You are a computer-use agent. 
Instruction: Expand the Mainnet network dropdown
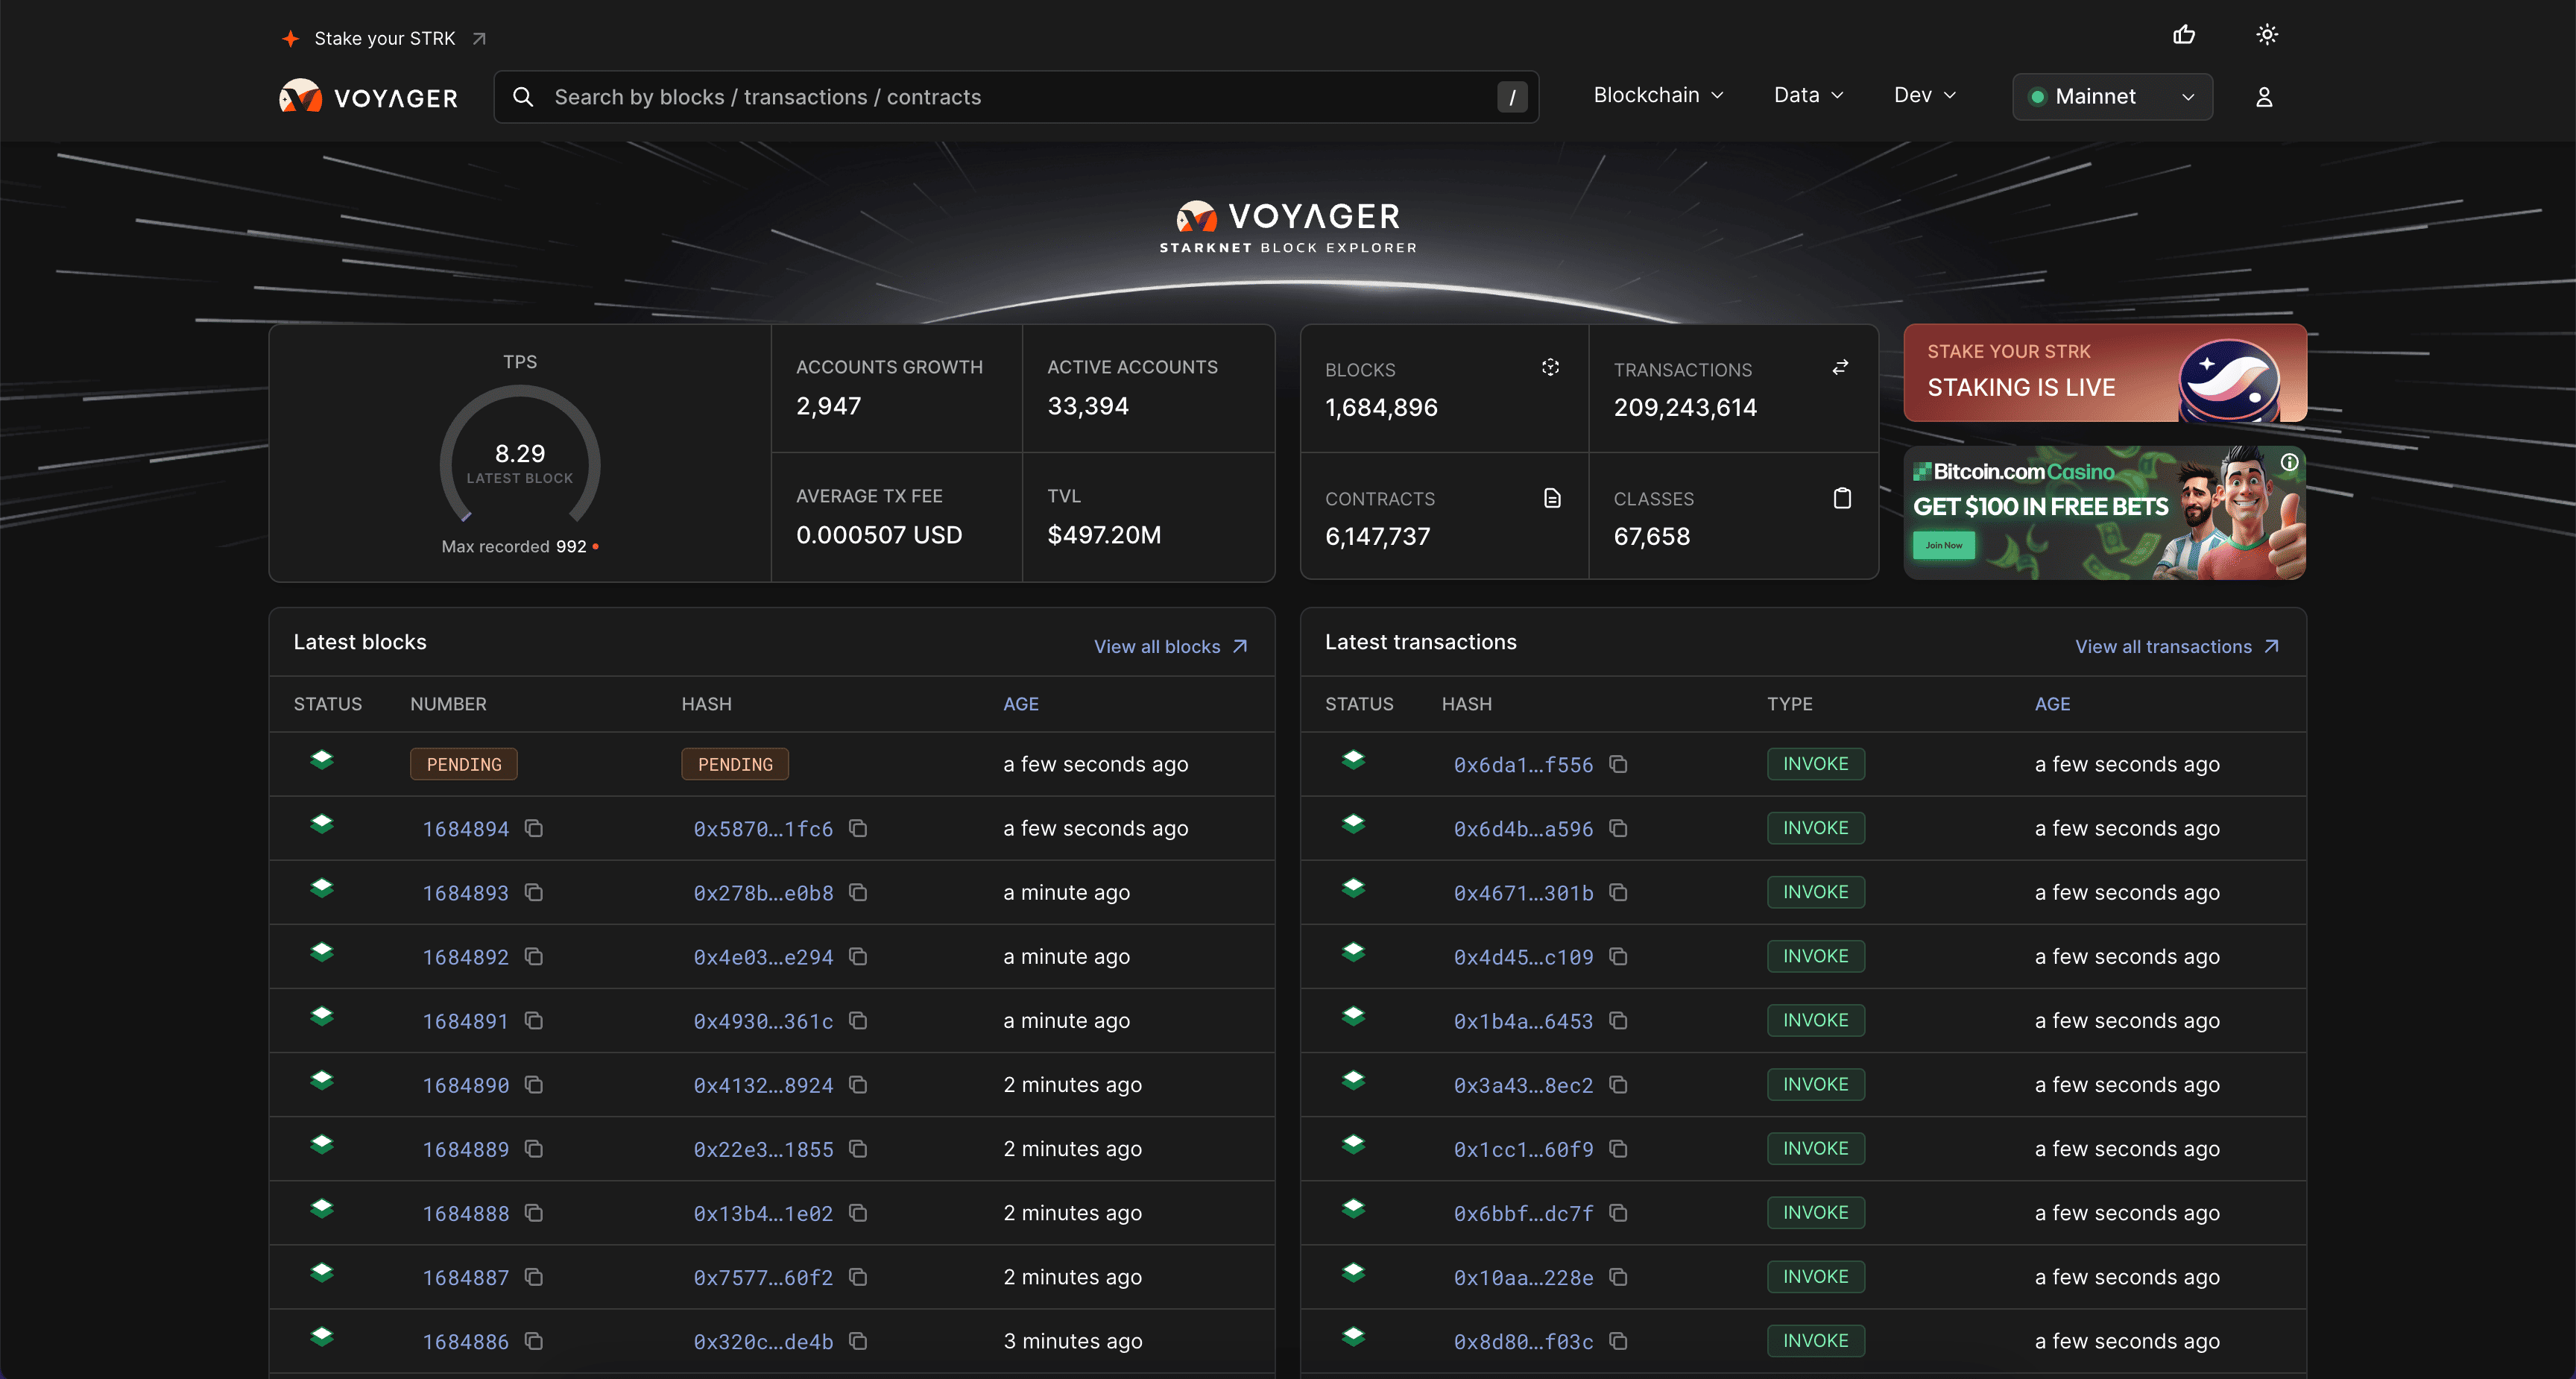coord(2112,97)
